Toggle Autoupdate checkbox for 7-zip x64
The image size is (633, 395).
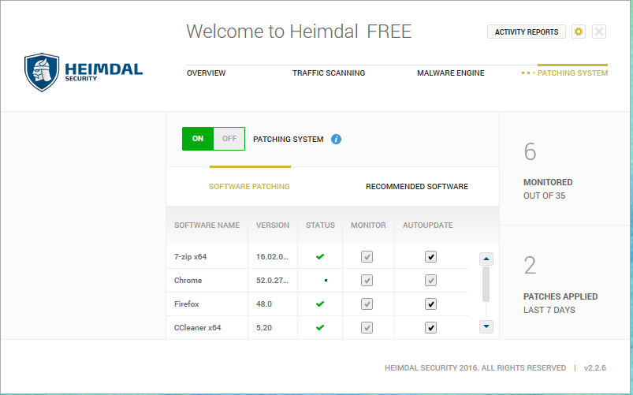430,256
